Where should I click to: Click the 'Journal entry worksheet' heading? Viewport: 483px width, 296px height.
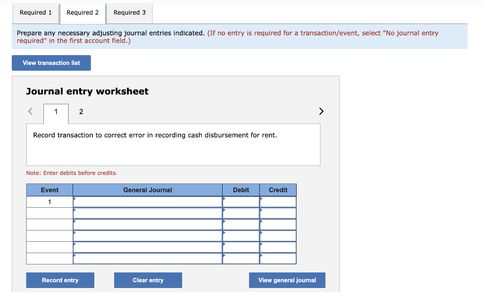(87, 91)
